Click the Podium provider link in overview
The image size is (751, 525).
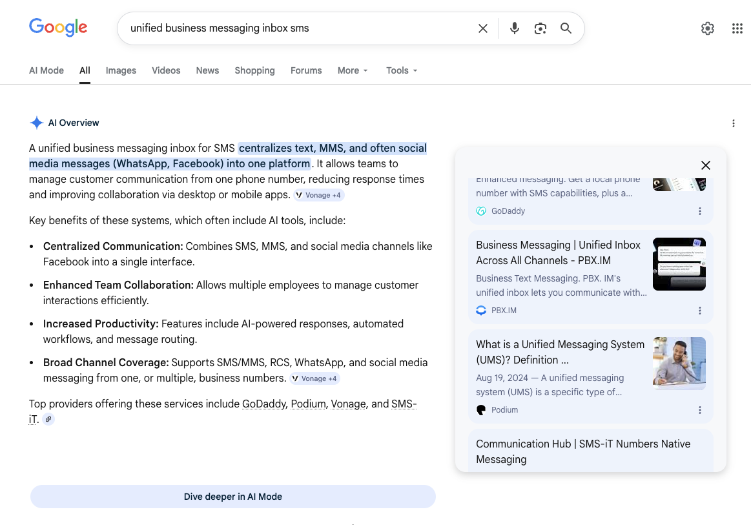pyautogui.click(x=308, y=404)
